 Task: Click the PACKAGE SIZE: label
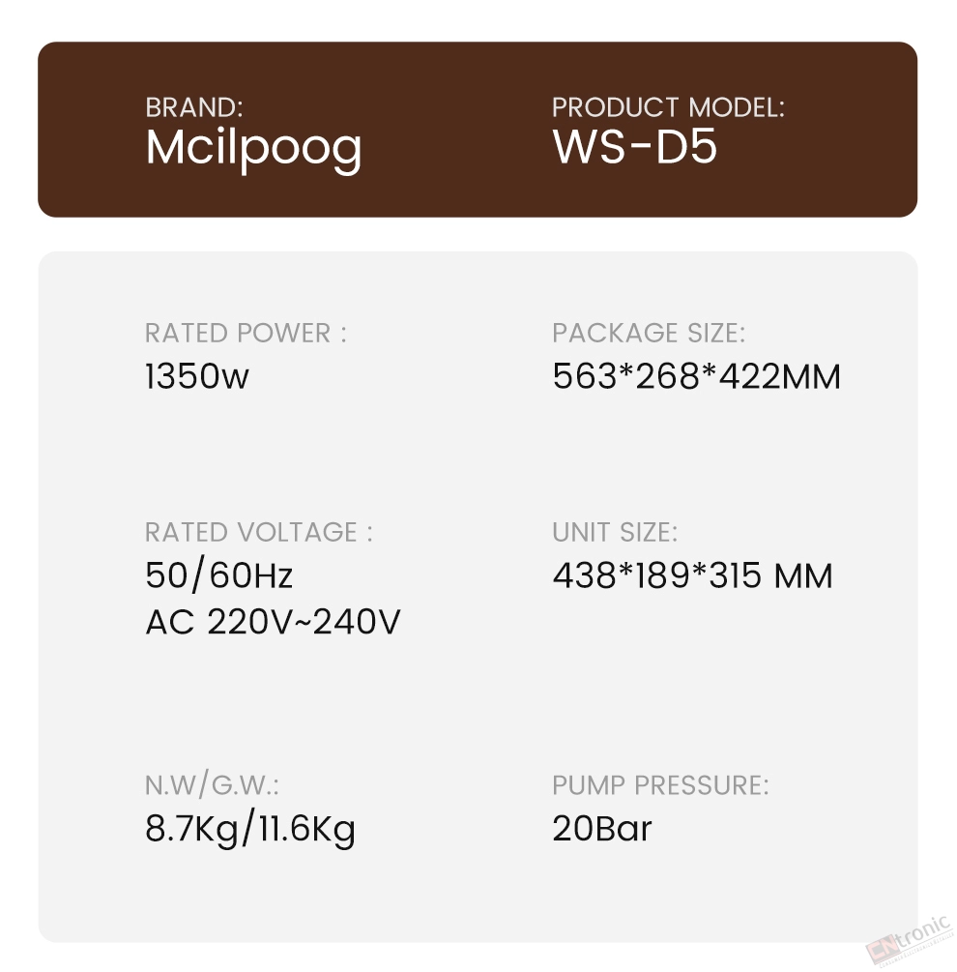pyautogui.click(x=649, y=333)
